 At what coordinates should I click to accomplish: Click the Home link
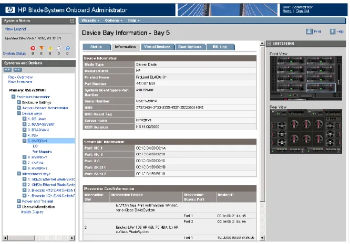pos(287,11)
